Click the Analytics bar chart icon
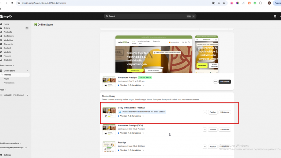This screenshot has width=281, height=158. click(1, 60)
